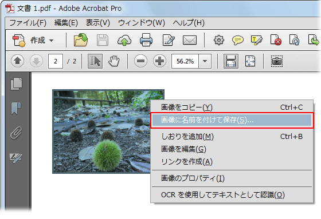Click the page number input field
Image resolution: width=321 pixels, height=219 pixels.
tap(56, 61)
